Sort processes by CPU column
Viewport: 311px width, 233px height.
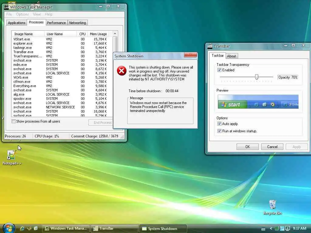tap(82, 34)
